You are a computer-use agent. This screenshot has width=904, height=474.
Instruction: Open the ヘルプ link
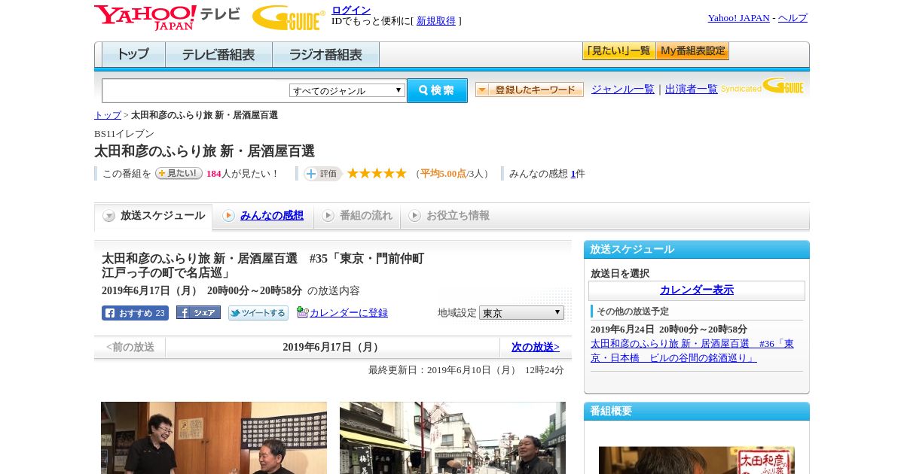coord(793,18)
